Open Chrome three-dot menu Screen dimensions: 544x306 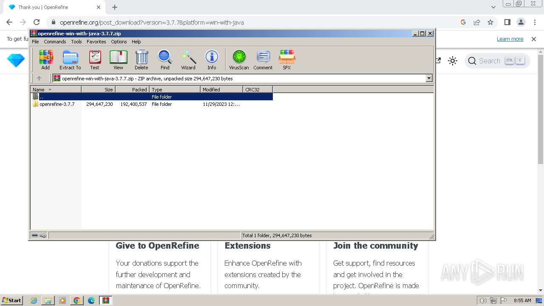point(534,22)
